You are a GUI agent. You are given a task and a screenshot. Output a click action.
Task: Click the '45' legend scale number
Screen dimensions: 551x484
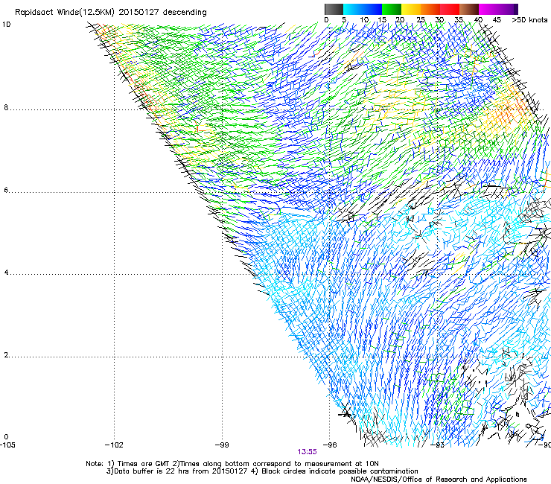coord(497,20)
